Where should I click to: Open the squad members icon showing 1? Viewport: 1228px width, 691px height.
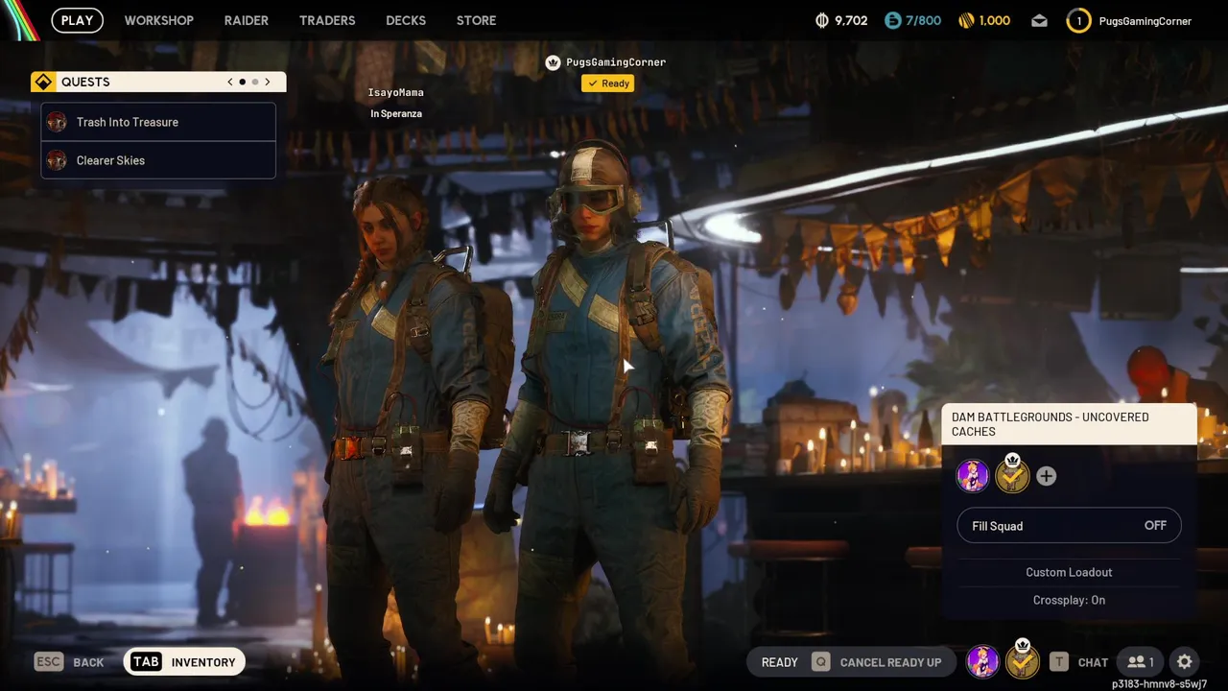click(1140, 662)
